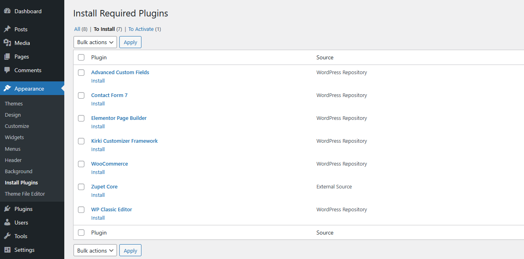This screenshot has height=259, width=524.
Task: Open the Zupet Core plugin details
Action: (x=104, y=186)
